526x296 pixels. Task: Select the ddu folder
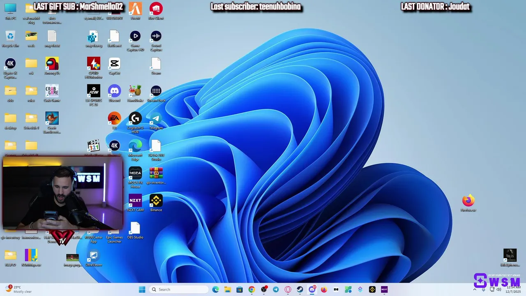pyautogui.click(x=10, y=93)
